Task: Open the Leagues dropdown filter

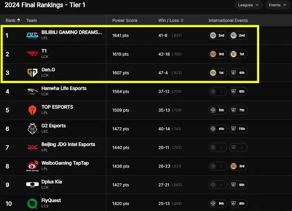Action: pos(248,5)
